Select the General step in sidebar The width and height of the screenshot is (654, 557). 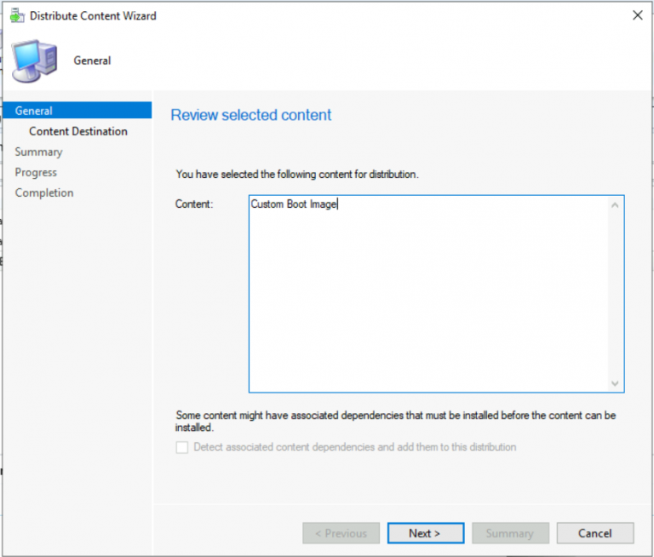[x=77, y=111]
